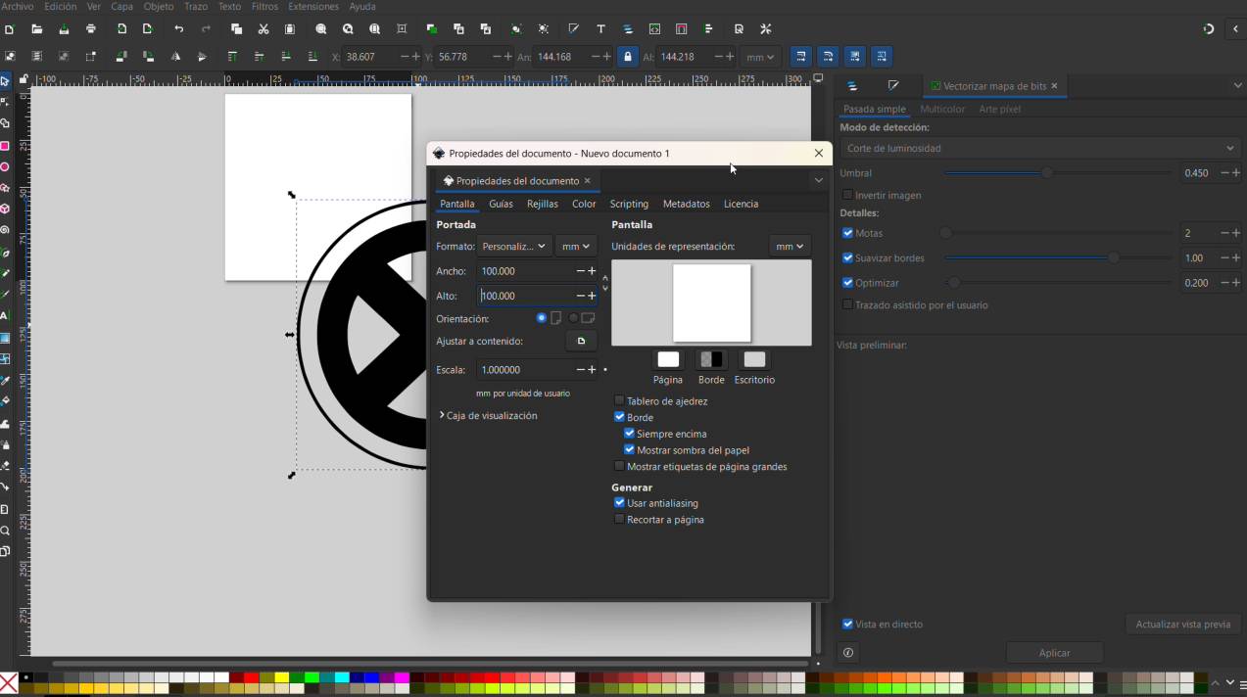Enable Tablero de ajedrez checkbox
1247x697 pixels.
click(x=619, y=400)
